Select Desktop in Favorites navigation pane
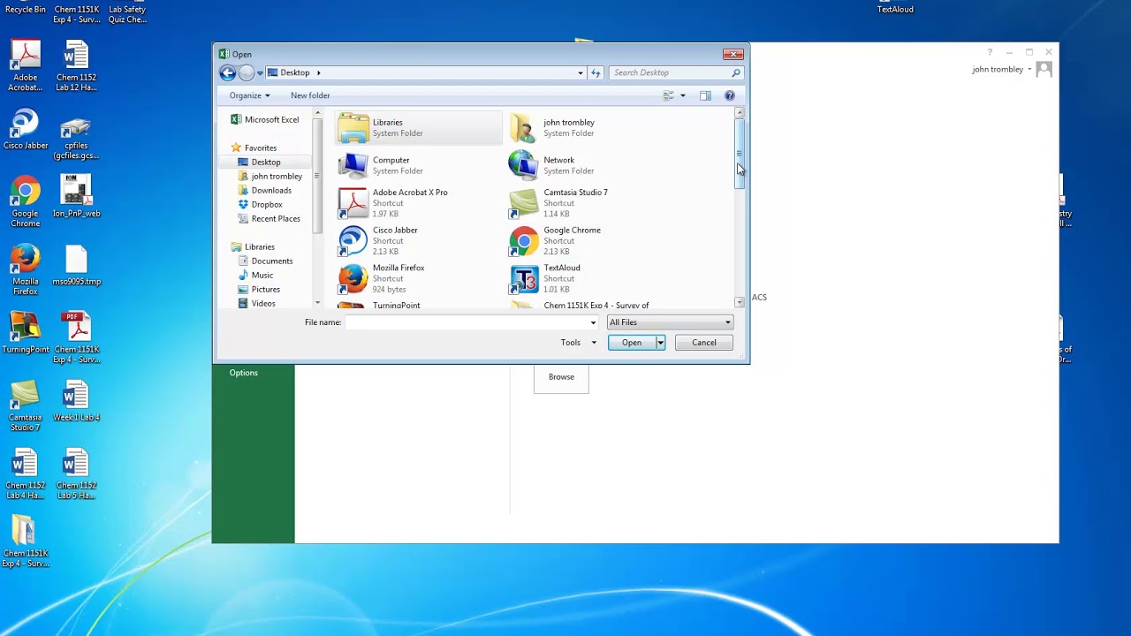1131x636 pixels. click(266, 162)
